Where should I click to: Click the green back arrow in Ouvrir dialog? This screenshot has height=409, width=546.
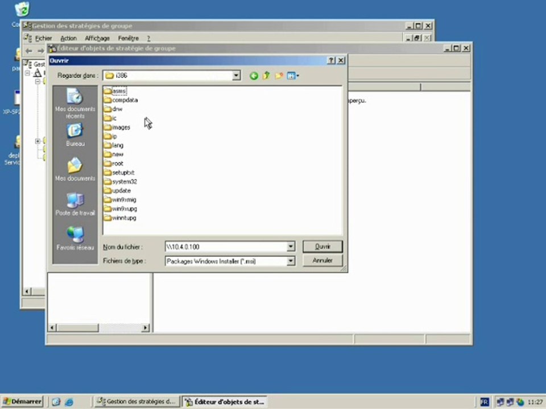tap(254, 76)
